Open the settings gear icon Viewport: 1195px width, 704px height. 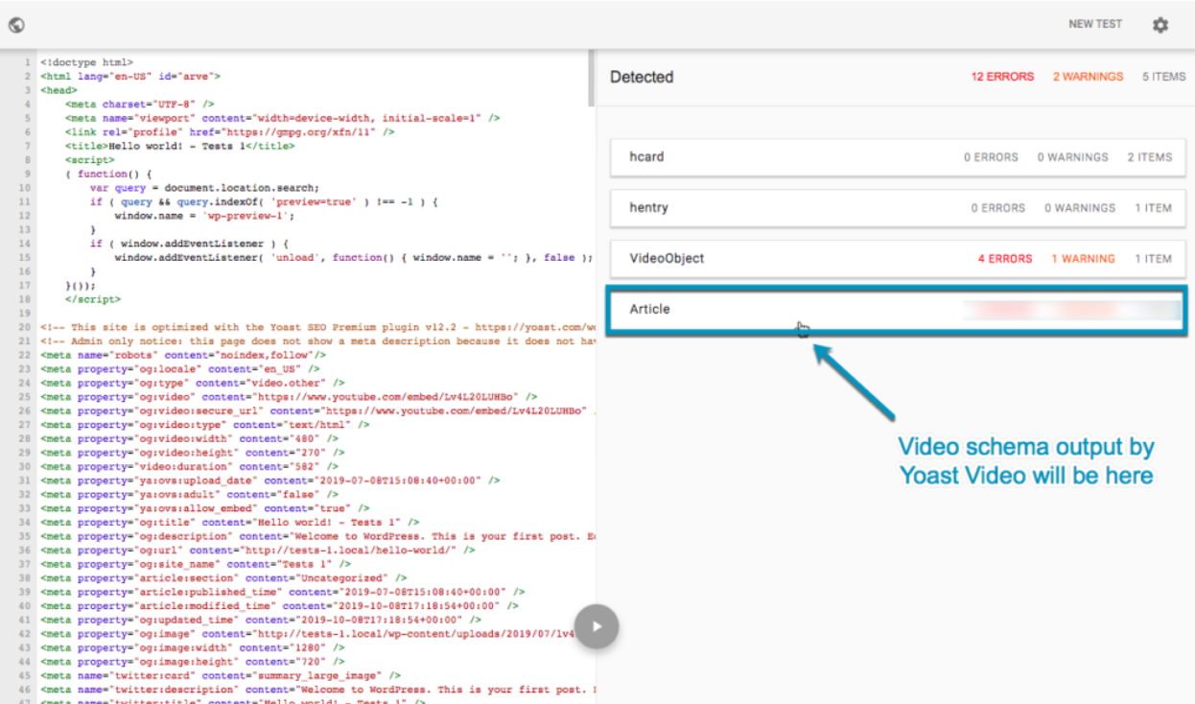tap(1160, 24)
